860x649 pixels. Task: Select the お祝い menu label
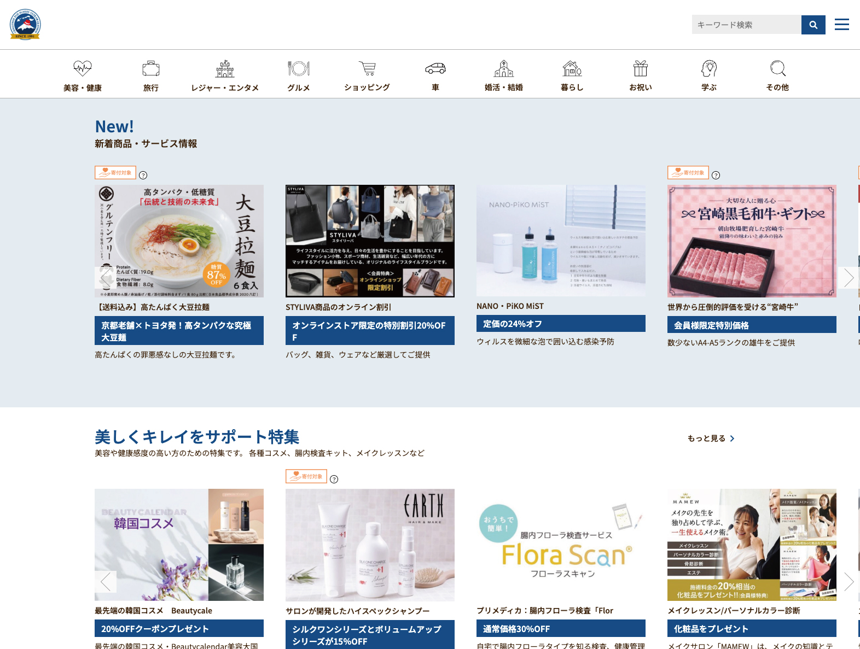tap(641, 87)
